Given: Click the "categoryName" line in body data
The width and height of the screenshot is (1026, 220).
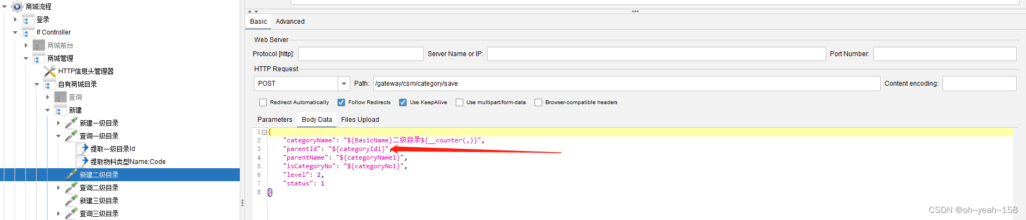Looking at the screenshot, I should pos(383,140).
